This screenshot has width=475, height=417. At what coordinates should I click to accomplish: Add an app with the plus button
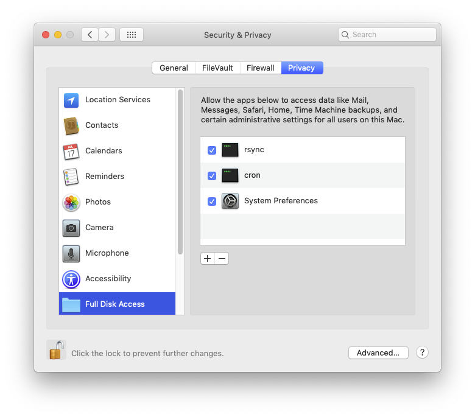(x=208, y=259)
